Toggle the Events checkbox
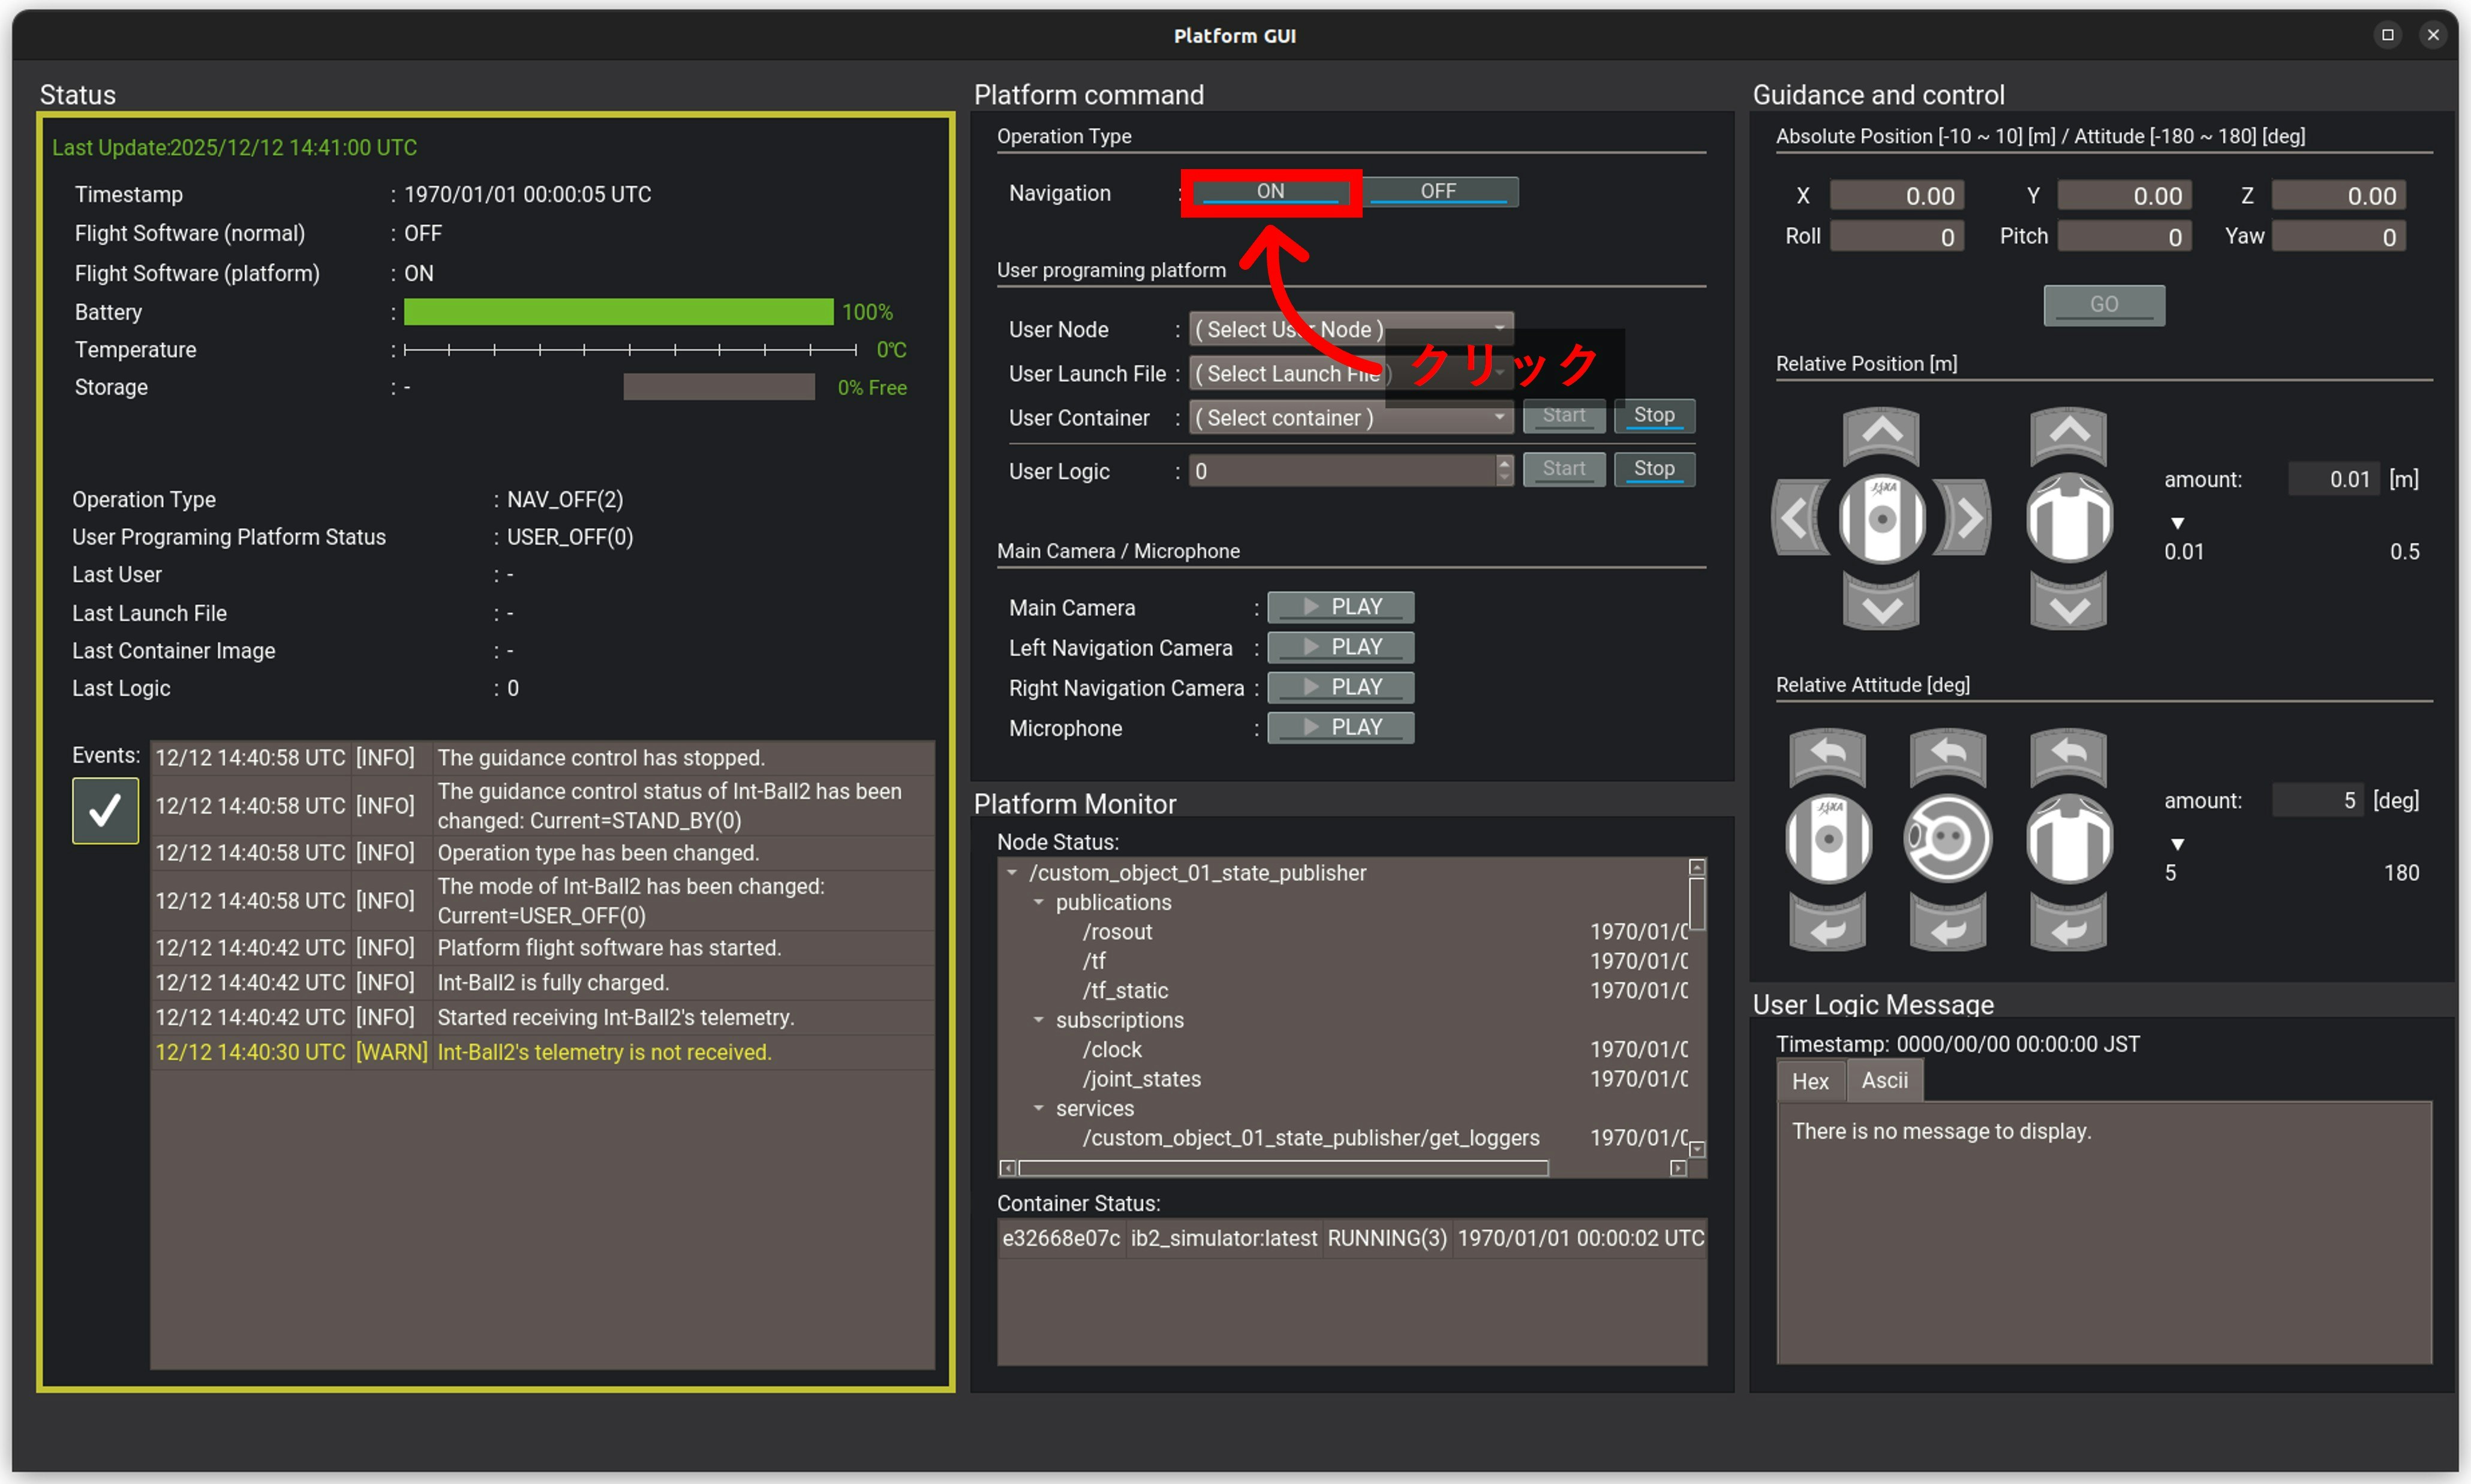 pyautogui.click(x=105, y=810)
